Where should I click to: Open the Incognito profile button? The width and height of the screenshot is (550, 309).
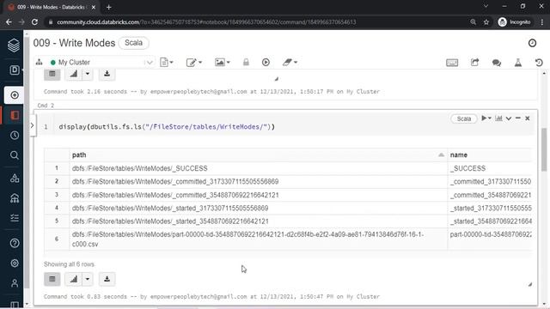coord(515,22)
